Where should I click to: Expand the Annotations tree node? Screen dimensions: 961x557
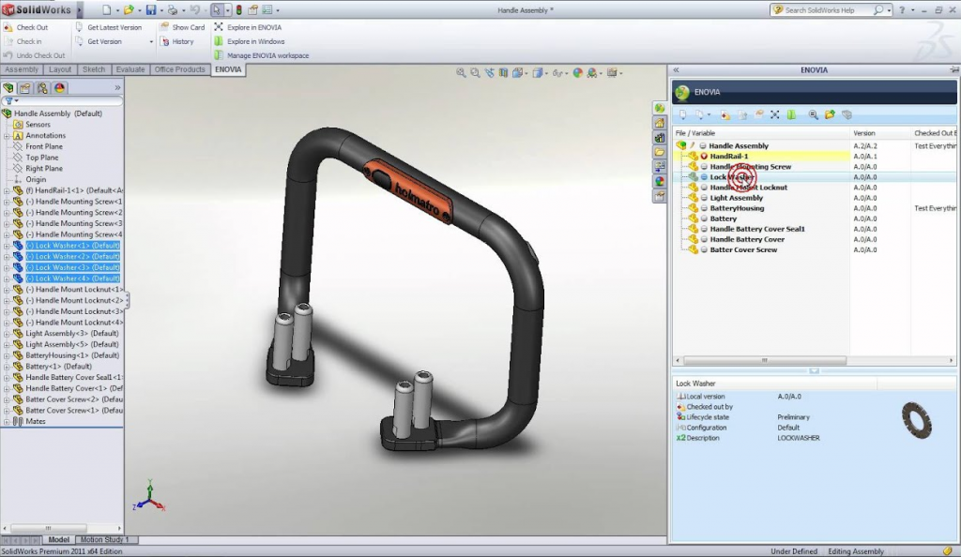(x=7, y=136)
